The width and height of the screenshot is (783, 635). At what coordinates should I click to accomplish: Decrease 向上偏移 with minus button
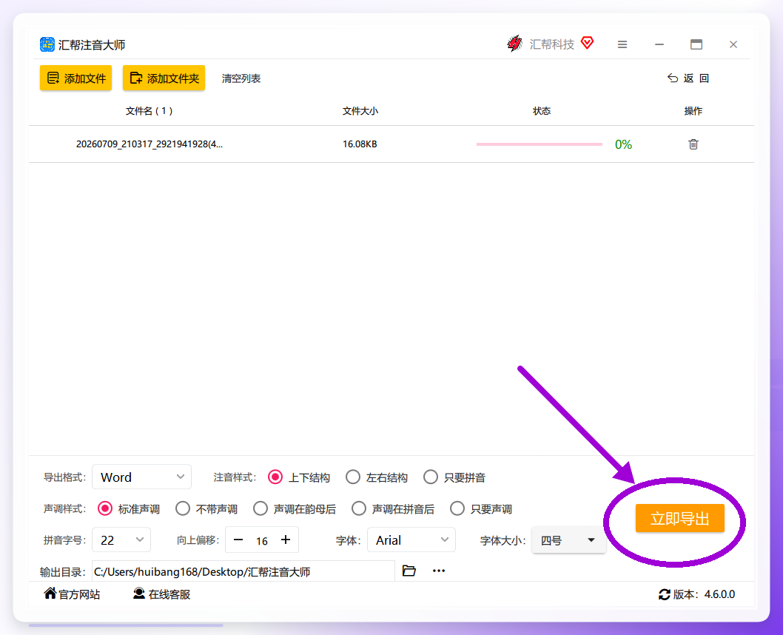[238, 540]
